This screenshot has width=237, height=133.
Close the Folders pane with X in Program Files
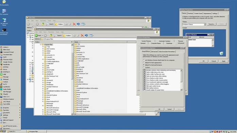(72, 42)
